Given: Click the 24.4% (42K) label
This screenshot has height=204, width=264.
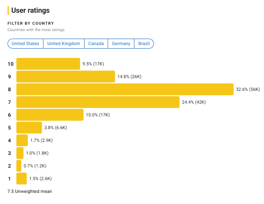Looking at the screenshot, I should tap(194, 102).
